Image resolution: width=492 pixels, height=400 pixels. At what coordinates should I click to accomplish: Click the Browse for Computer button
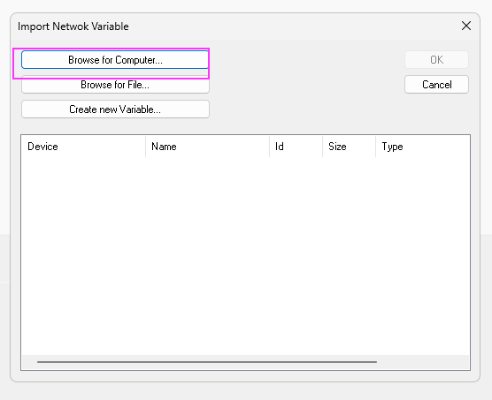point(115,59)
